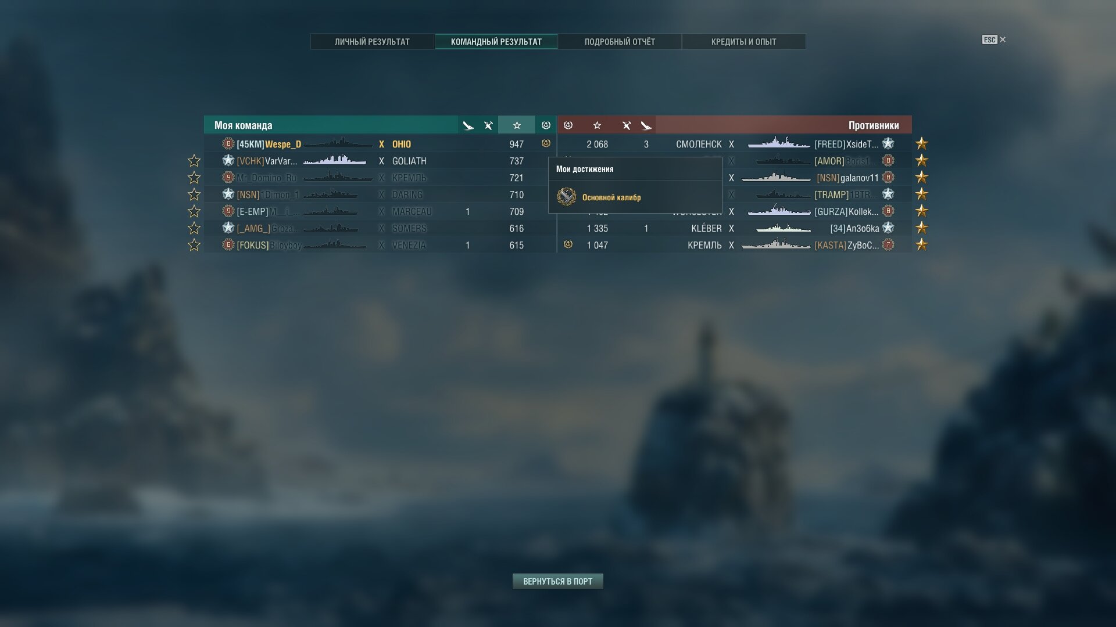
Task: Click achievement icon on ZyBoC Кремль row
Action: tap(568, 244)
